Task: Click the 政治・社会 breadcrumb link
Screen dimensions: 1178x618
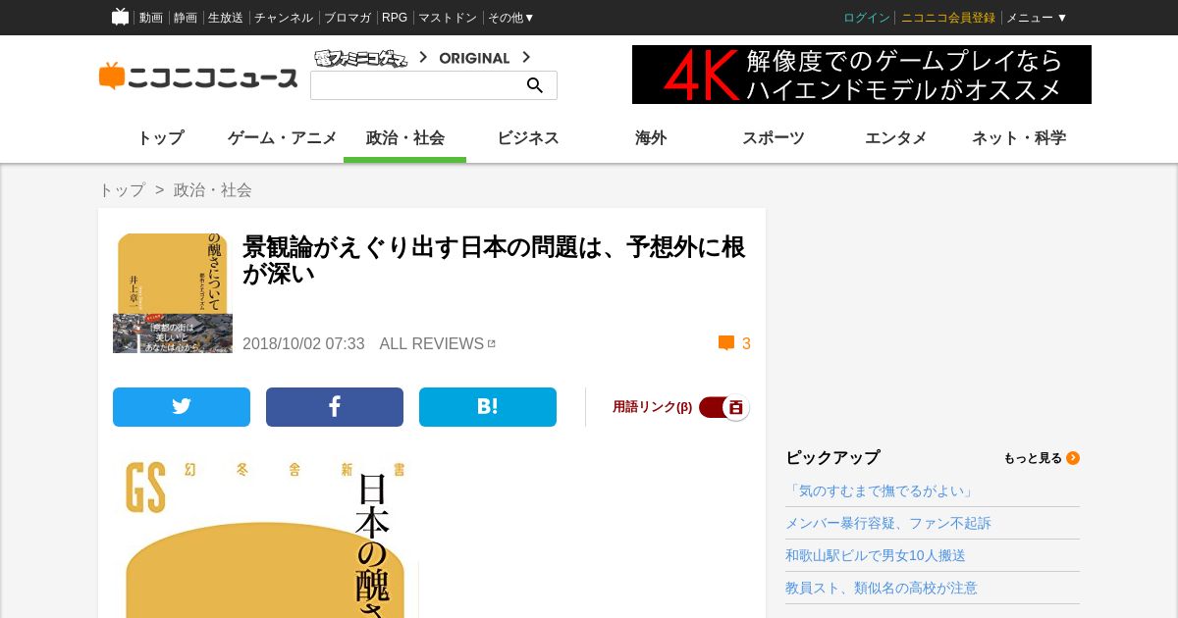Action: [x=213, y=190]
